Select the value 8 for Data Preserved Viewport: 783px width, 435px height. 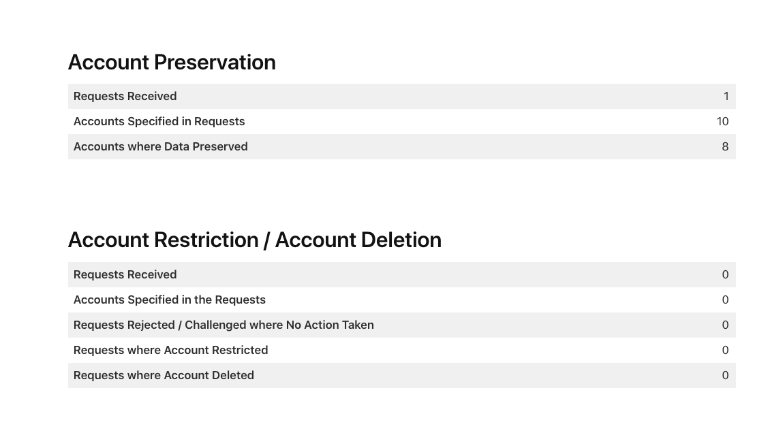click(x=725, y=146)
